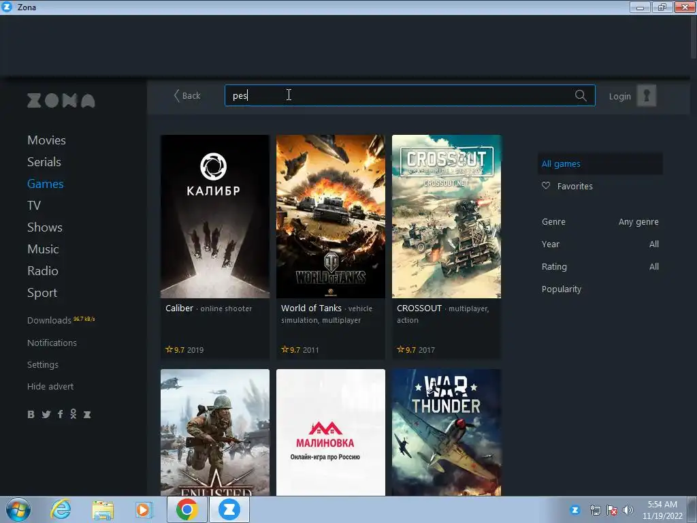Open Settings in sidebar
Screen dimensions: 697x523
(x=43, y=365)
